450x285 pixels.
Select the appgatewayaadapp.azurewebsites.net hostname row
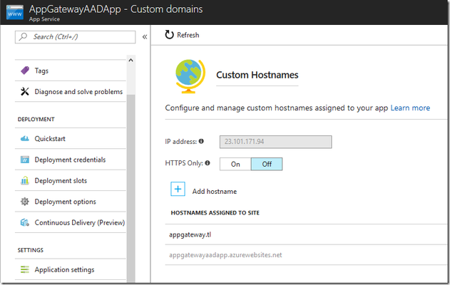click(306, 255)
